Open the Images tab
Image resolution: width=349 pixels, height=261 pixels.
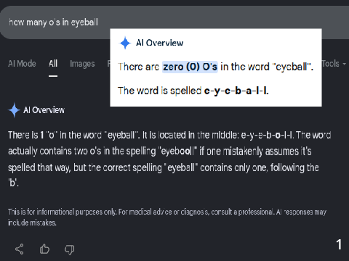click(x=82, y=64)
